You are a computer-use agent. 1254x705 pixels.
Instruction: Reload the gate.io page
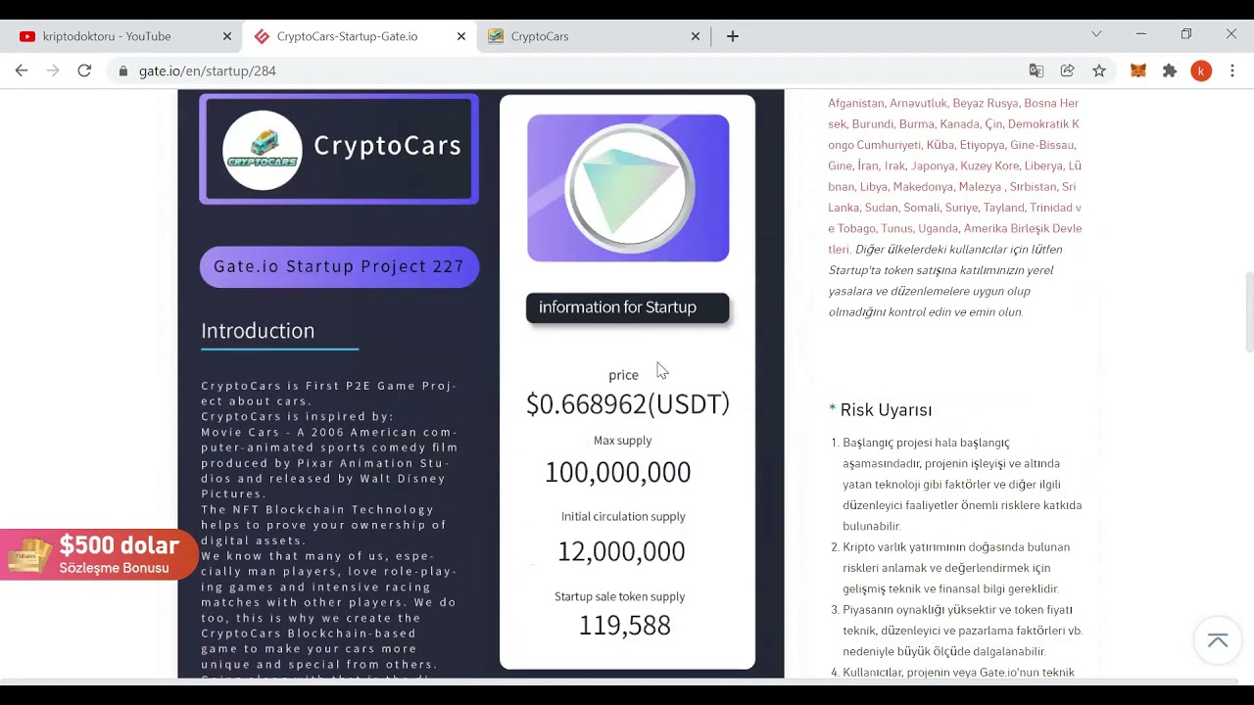pos(84,70)
